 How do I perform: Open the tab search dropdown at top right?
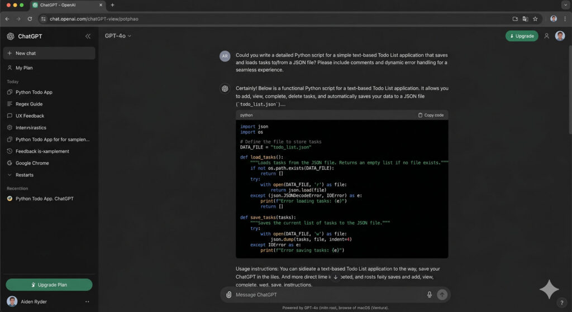click(565, 5)
